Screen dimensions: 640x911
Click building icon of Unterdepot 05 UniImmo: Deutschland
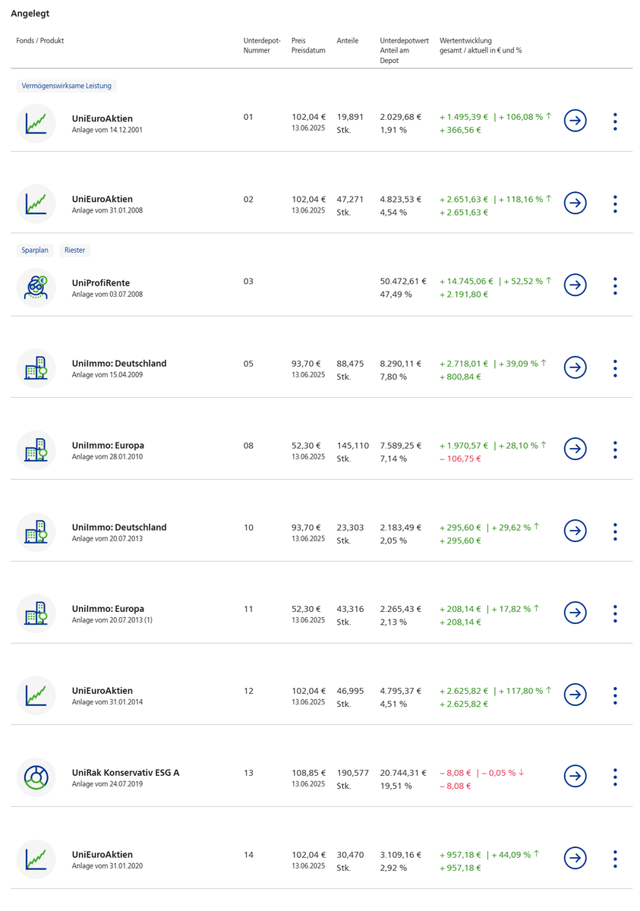[x=36, y=368]
